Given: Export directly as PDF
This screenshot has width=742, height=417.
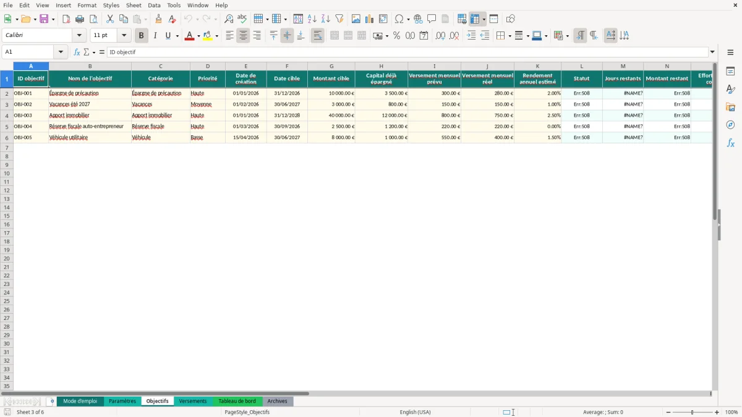Looking at the screenshot, I should tap(66, 19).
